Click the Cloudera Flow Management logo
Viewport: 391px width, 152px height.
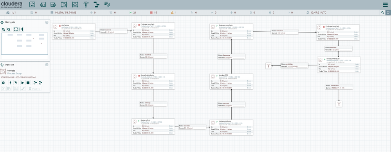click(x=11, y=4)
